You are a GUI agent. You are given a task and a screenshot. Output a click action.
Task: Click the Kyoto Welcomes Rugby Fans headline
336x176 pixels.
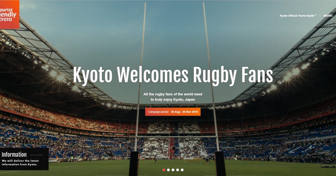click(x=173, y=75)
